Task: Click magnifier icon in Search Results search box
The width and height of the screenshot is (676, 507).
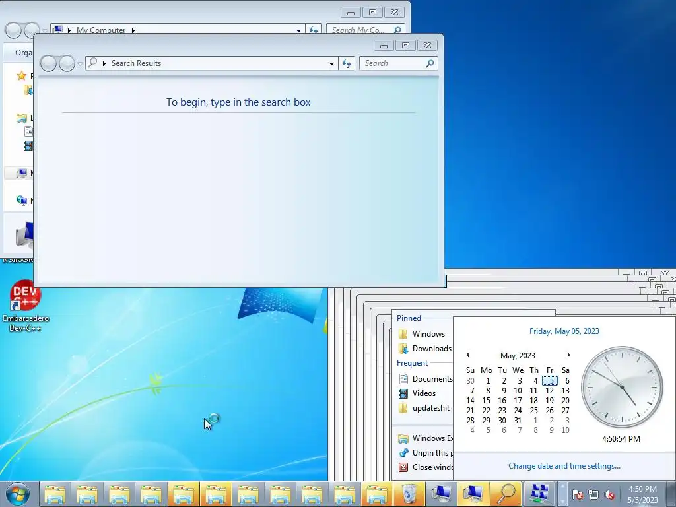Action: coord(430,63)
